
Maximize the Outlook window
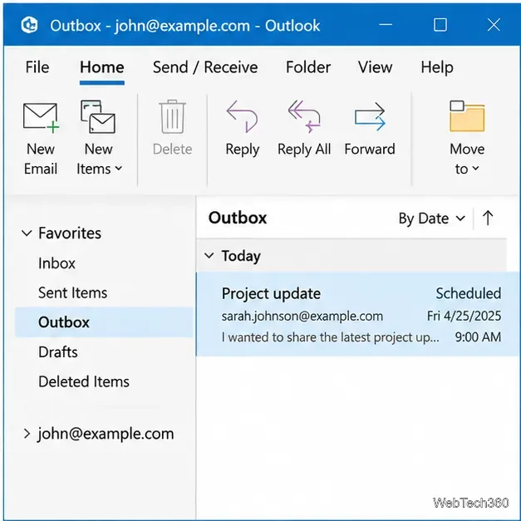click(440, 25)
